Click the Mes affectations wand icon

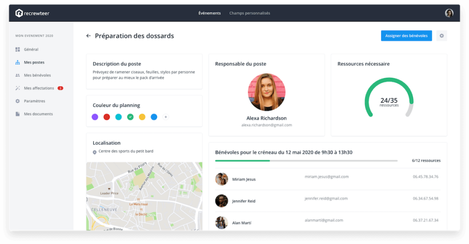click(18, 88)
